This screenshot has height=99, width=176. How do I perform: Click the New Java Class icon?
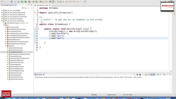(36, 2)
